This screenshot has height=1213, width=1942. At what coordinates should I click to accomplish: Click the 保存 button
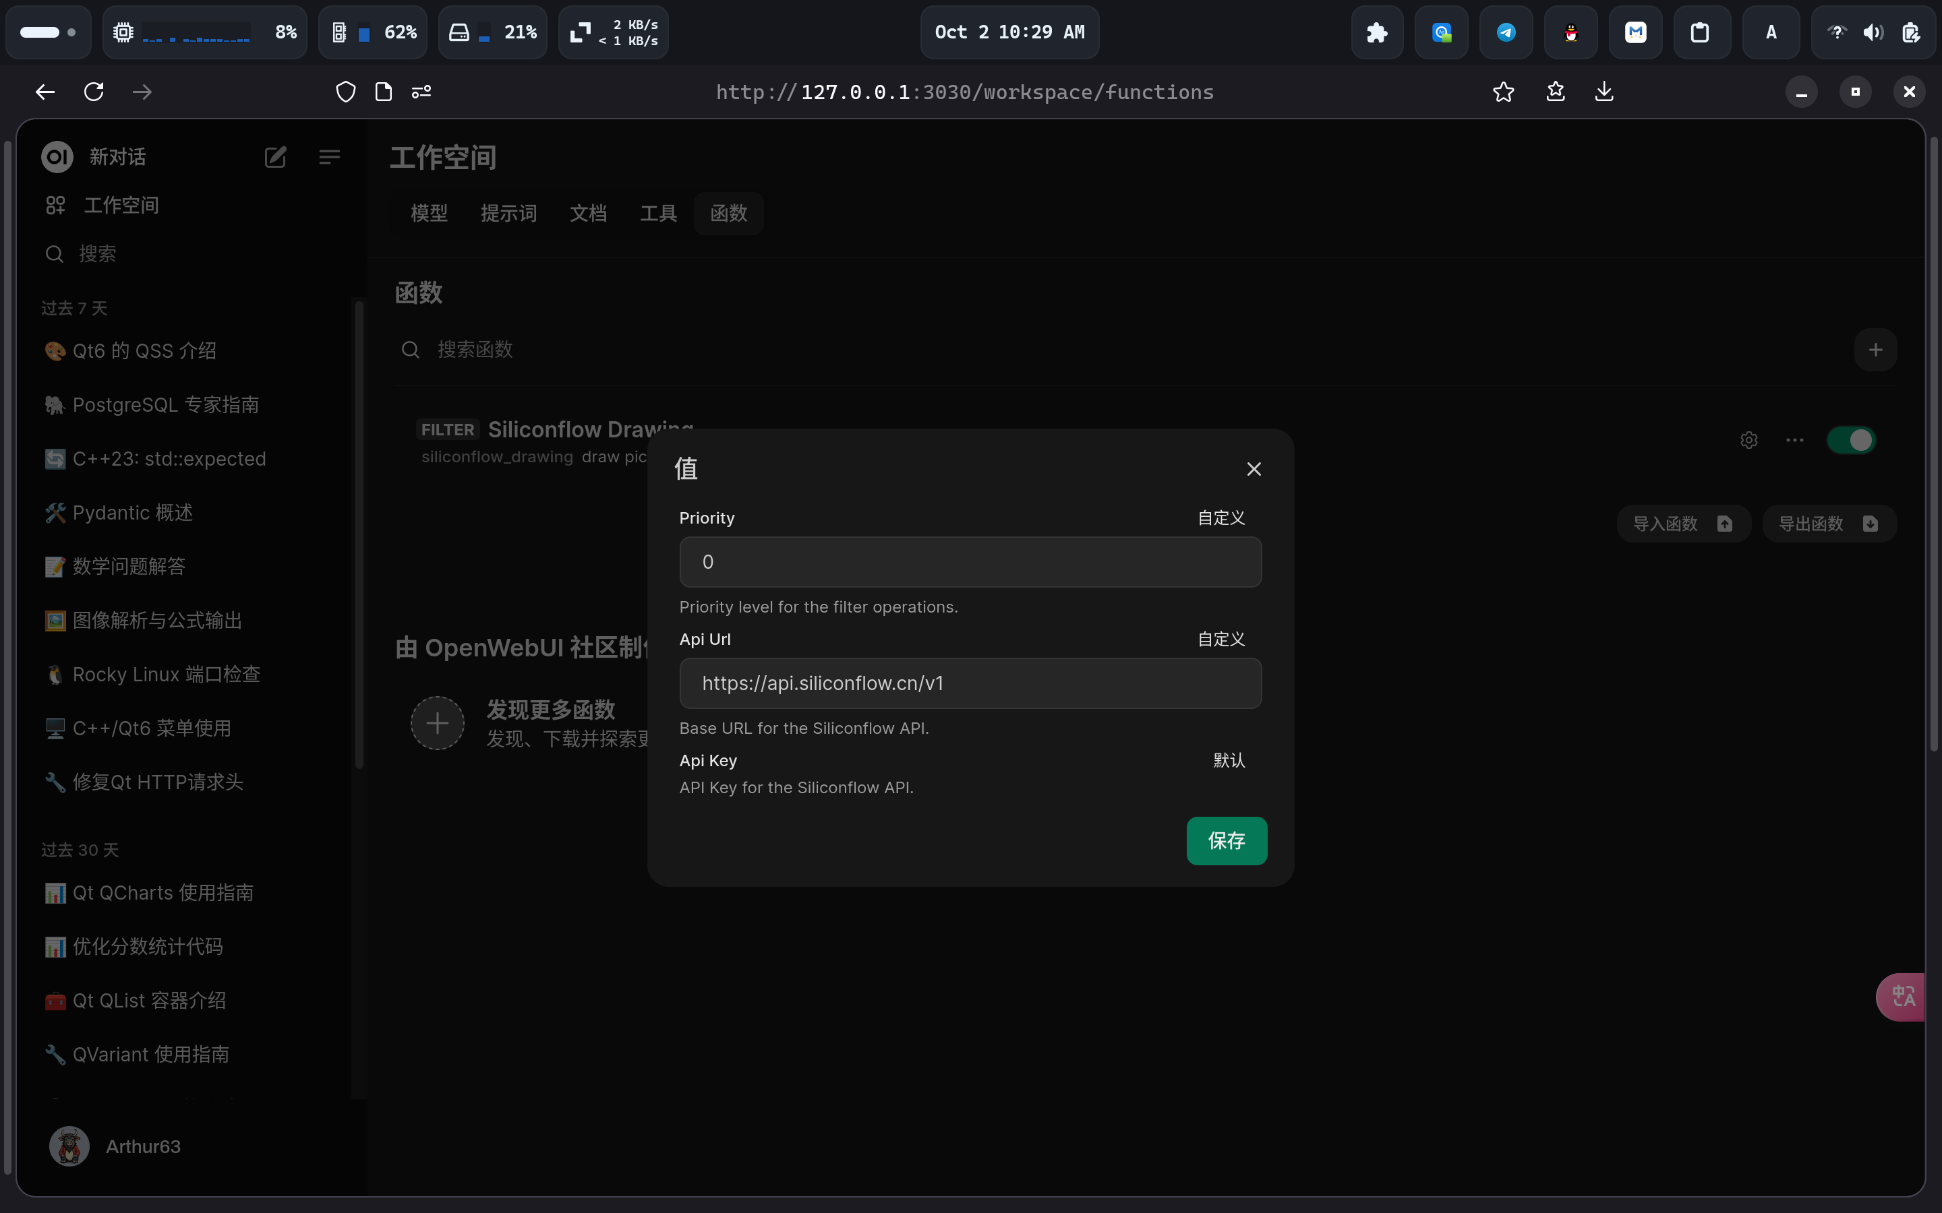point(1226,841)
